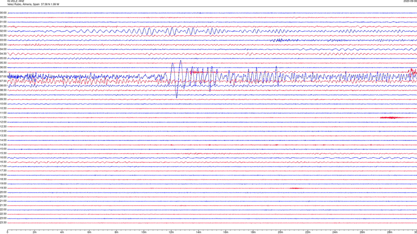Image resolution: width=417 pixels, height=234 pixels.
Task: Click the 18m tick label on time axis
Action: tap(253, 232)
